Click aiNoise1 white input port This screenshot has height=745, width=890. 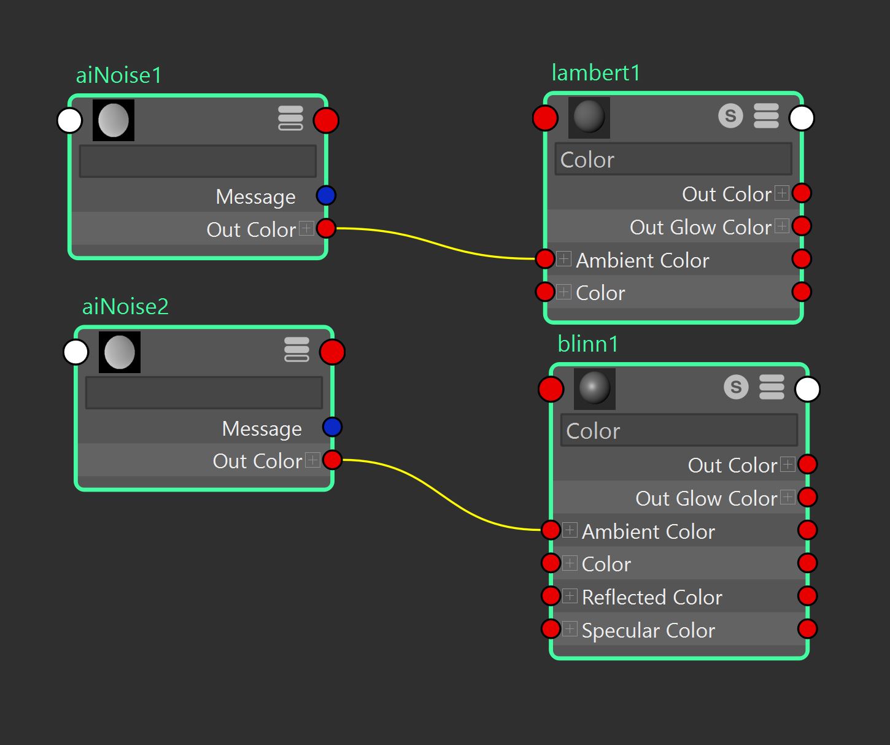(69, 121)
